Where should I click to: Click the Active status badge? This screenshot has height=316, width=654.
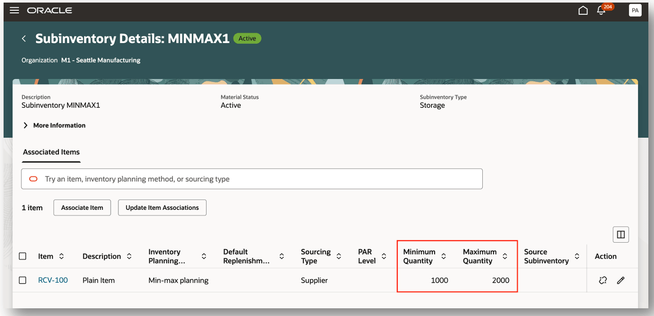(247, 38)
